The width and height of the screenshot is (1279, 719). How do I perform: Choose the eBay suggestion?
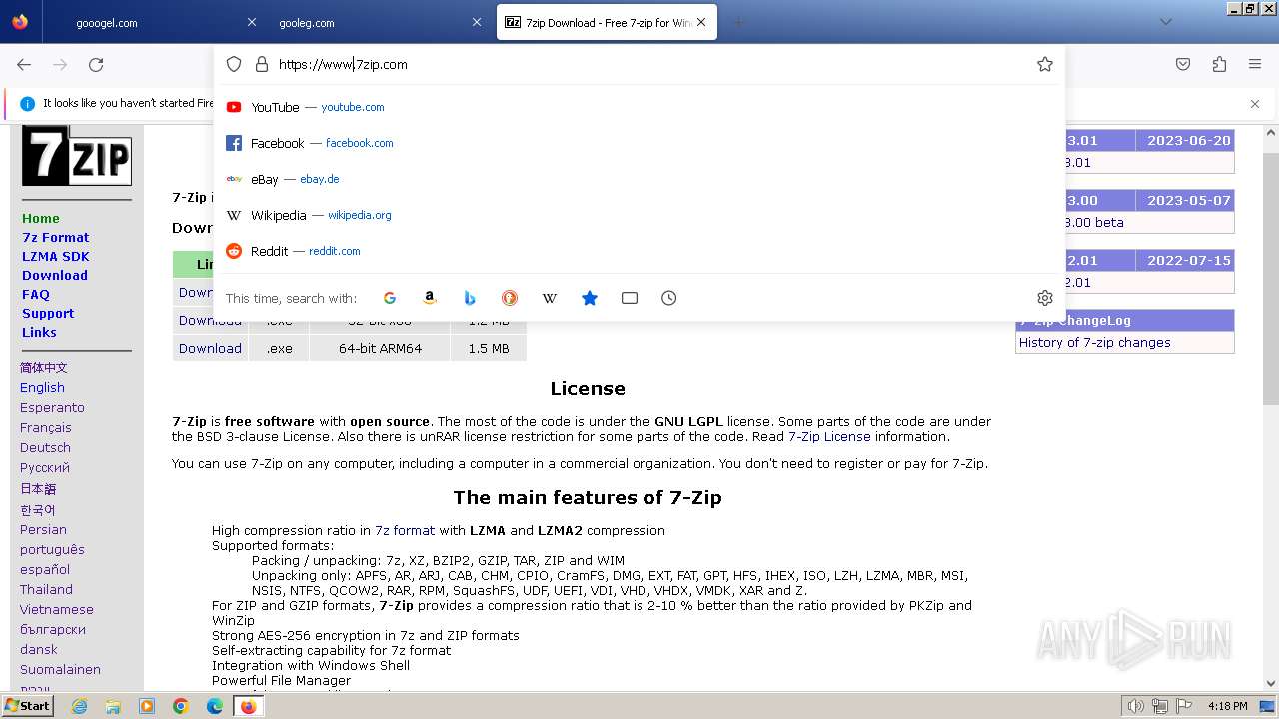coord(639,179)
